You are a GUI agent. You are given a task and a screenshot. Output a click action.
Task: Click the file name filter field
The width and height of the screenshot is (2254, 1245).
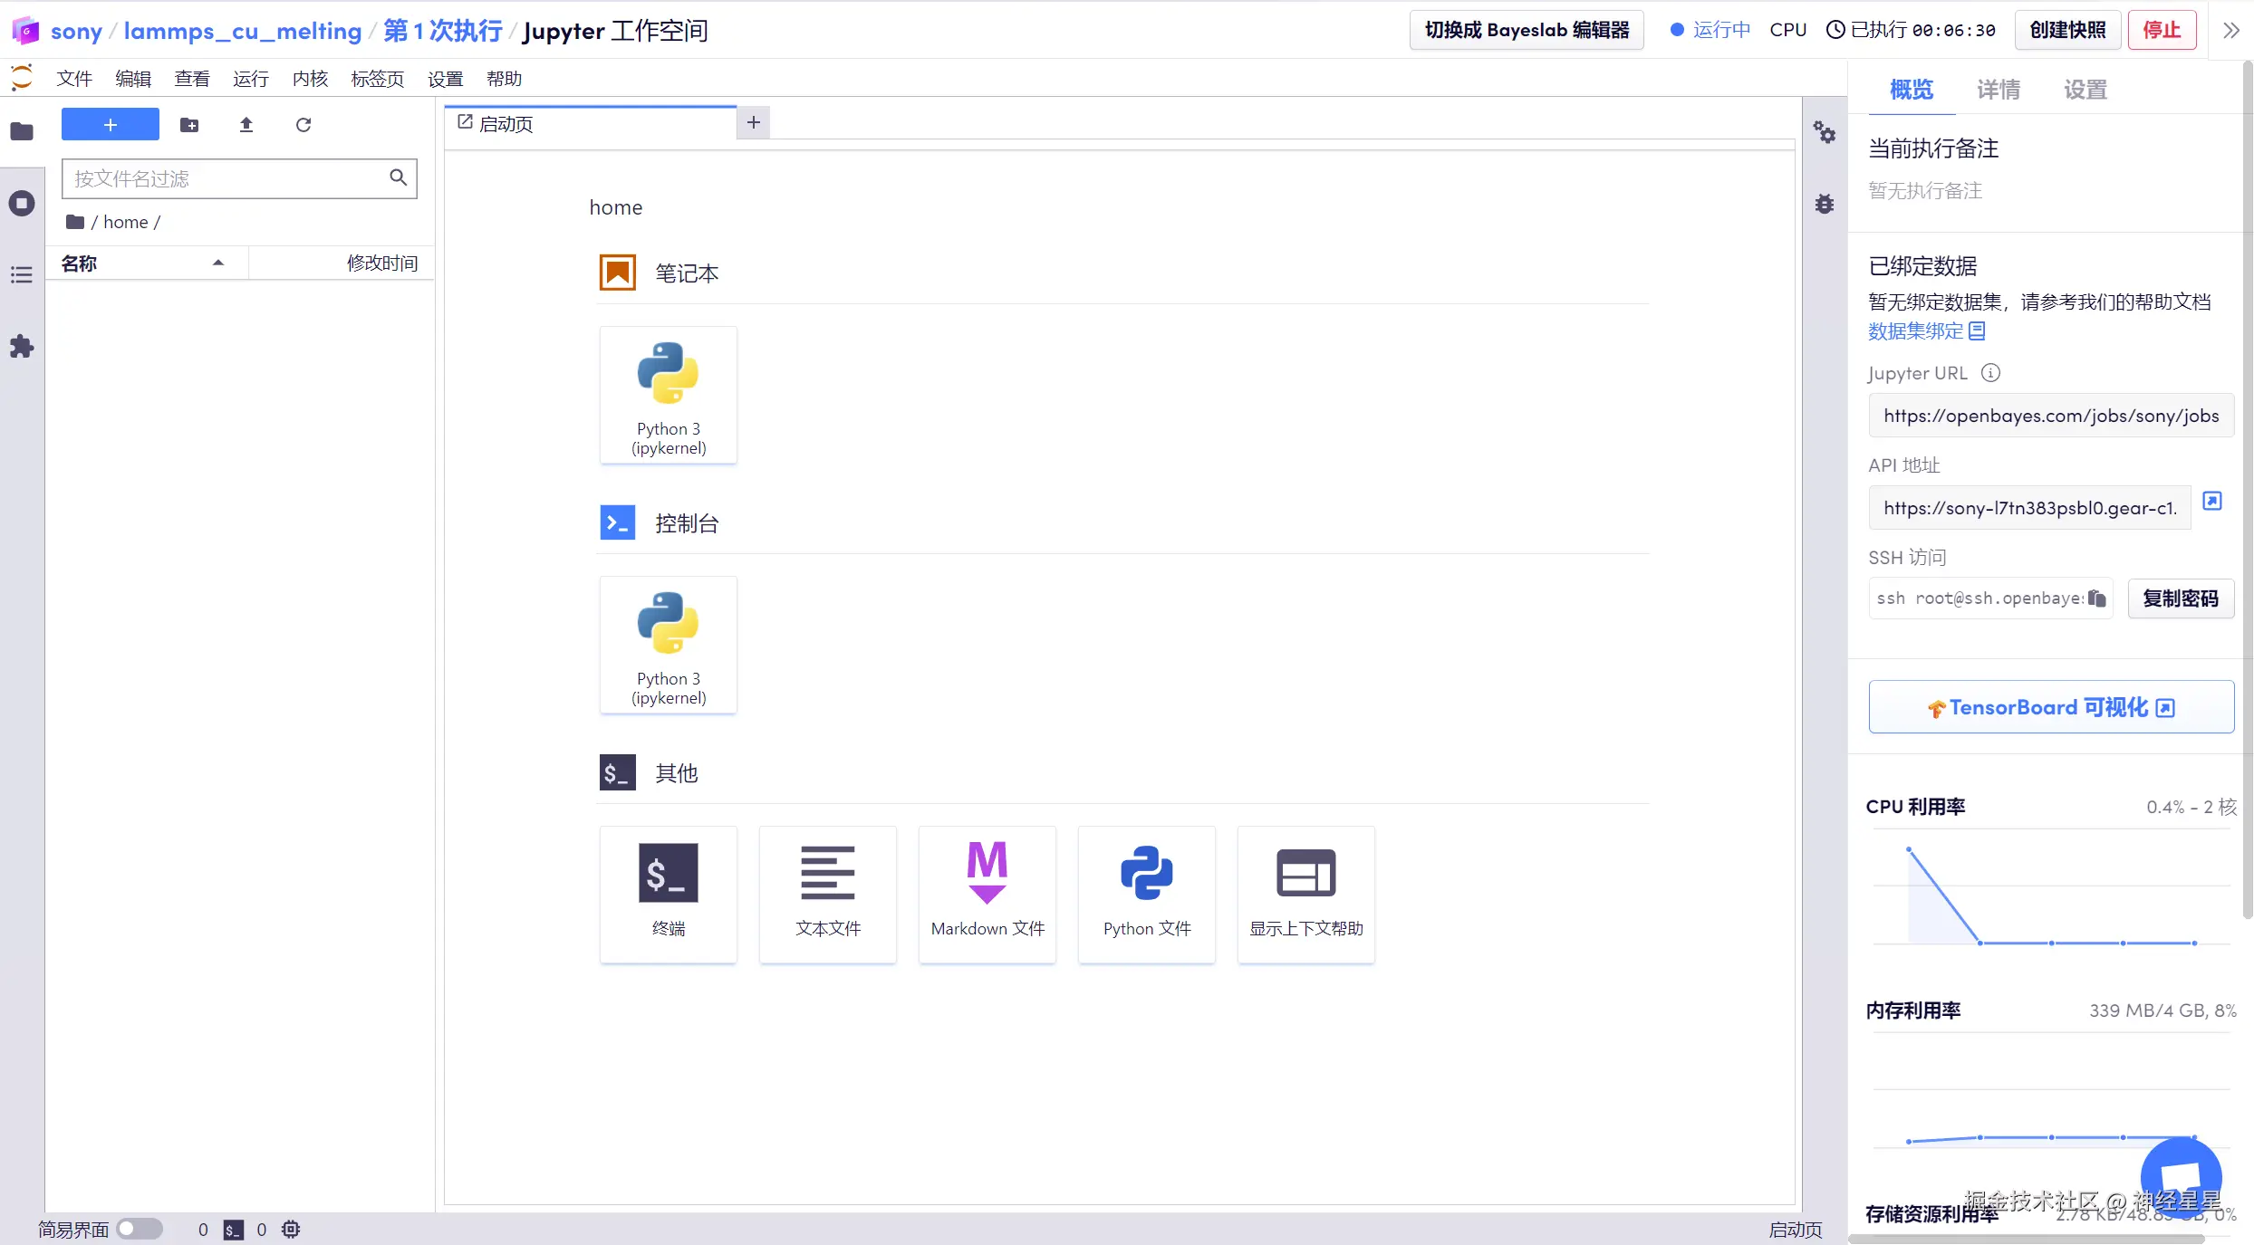(226, 178)
